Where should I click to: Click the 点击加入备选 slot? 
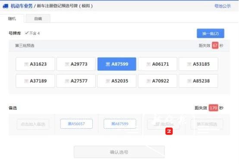click(33, 124)
